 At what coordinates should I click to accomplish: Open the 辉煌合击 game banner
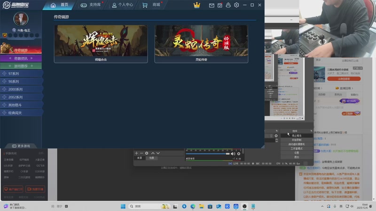[x=101, y=41]
